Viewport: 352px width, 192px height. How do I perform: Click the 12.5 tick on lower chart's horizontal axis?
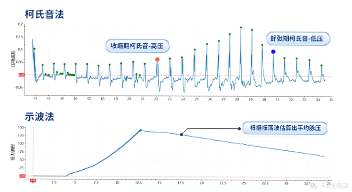[x=139, y=183]
